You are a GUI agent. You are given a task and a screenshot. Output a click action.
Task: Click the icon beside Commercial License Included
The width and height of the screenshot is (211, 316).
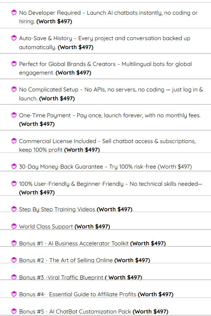click(14, 141)
